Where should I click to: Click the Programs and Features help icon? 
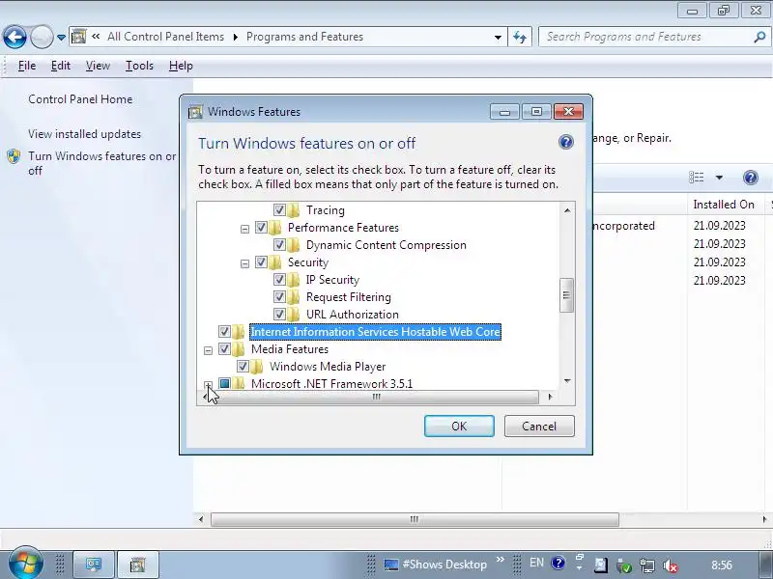tap(751, 178)
